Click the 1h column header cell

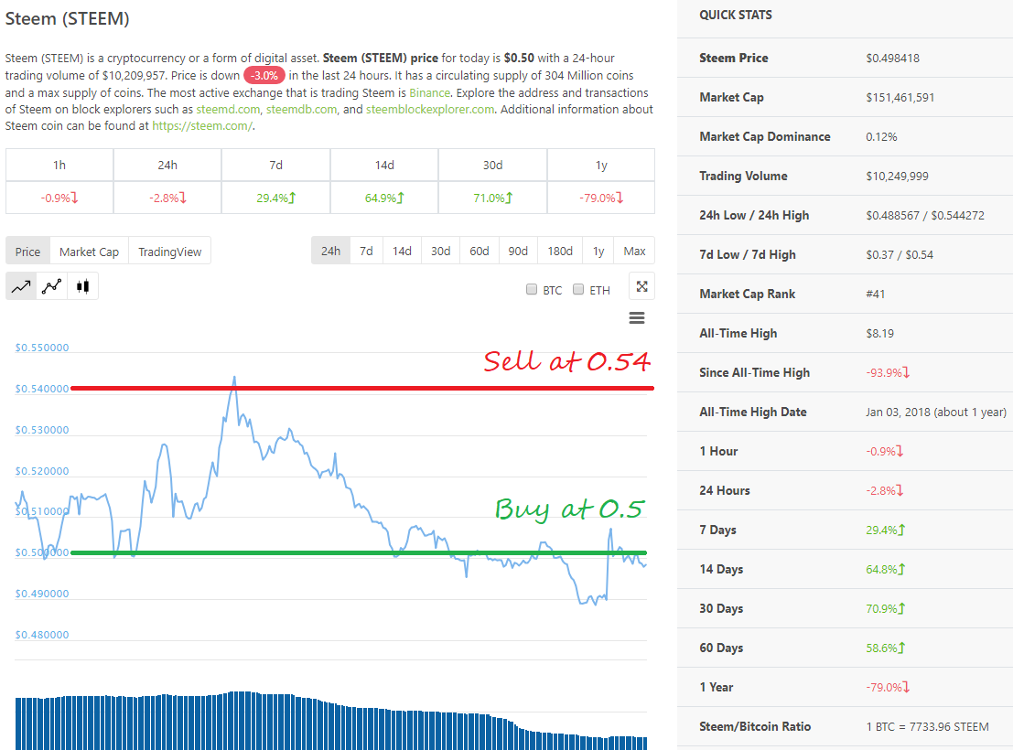tap(59, 165)
